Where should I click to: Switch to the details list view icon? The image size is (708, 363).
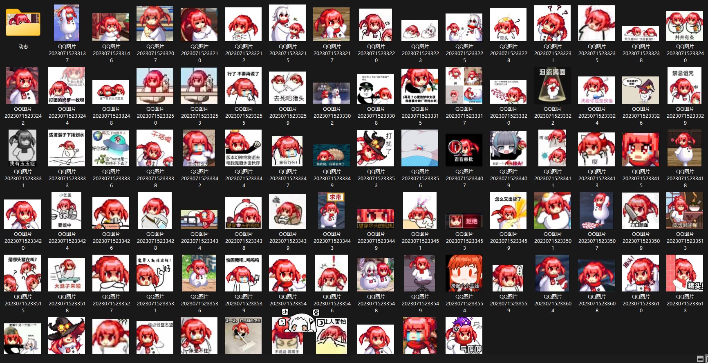click(x=700, y=359)
